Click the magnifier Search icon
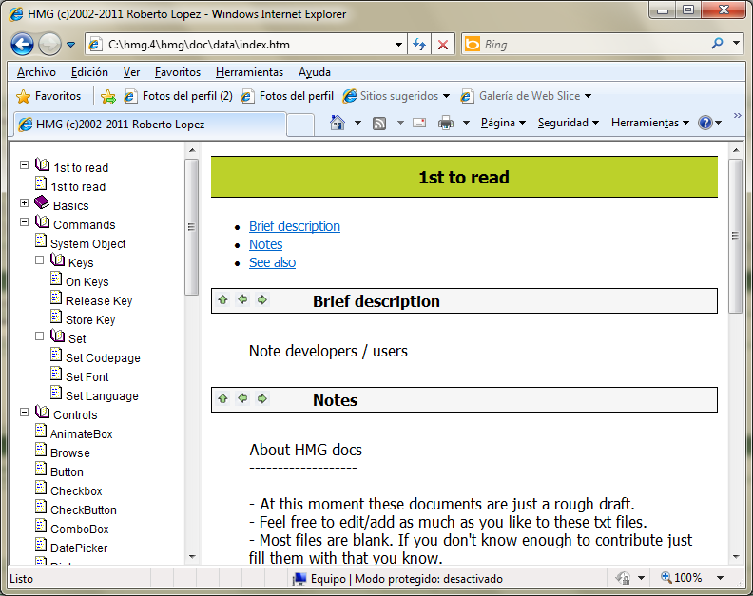Image resolution: width=753 pixels, height=596 pixels. click(717, 44)
